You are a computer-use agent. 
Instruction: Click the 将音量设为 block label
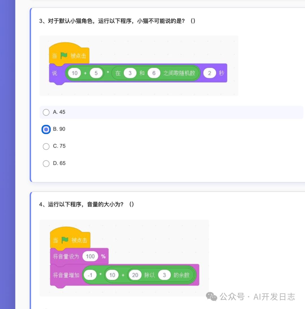pos(66,256)
